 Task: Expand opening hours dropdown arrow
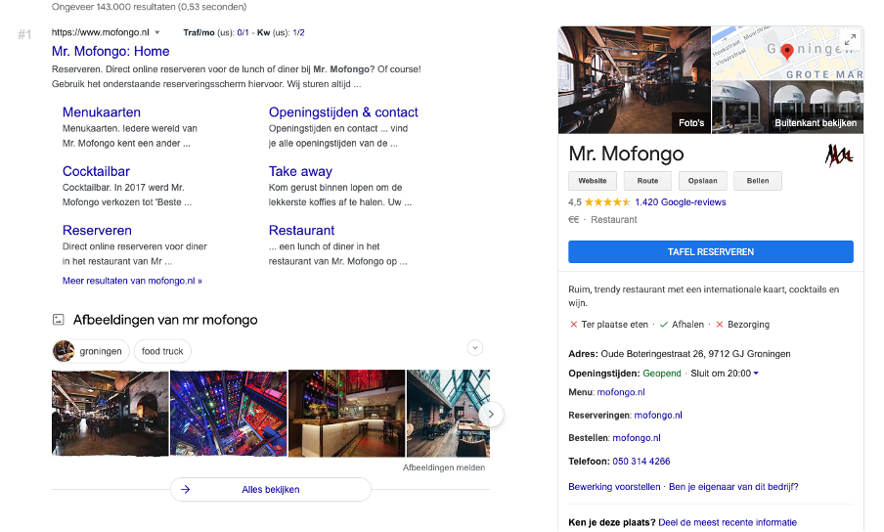click(756, 373)
